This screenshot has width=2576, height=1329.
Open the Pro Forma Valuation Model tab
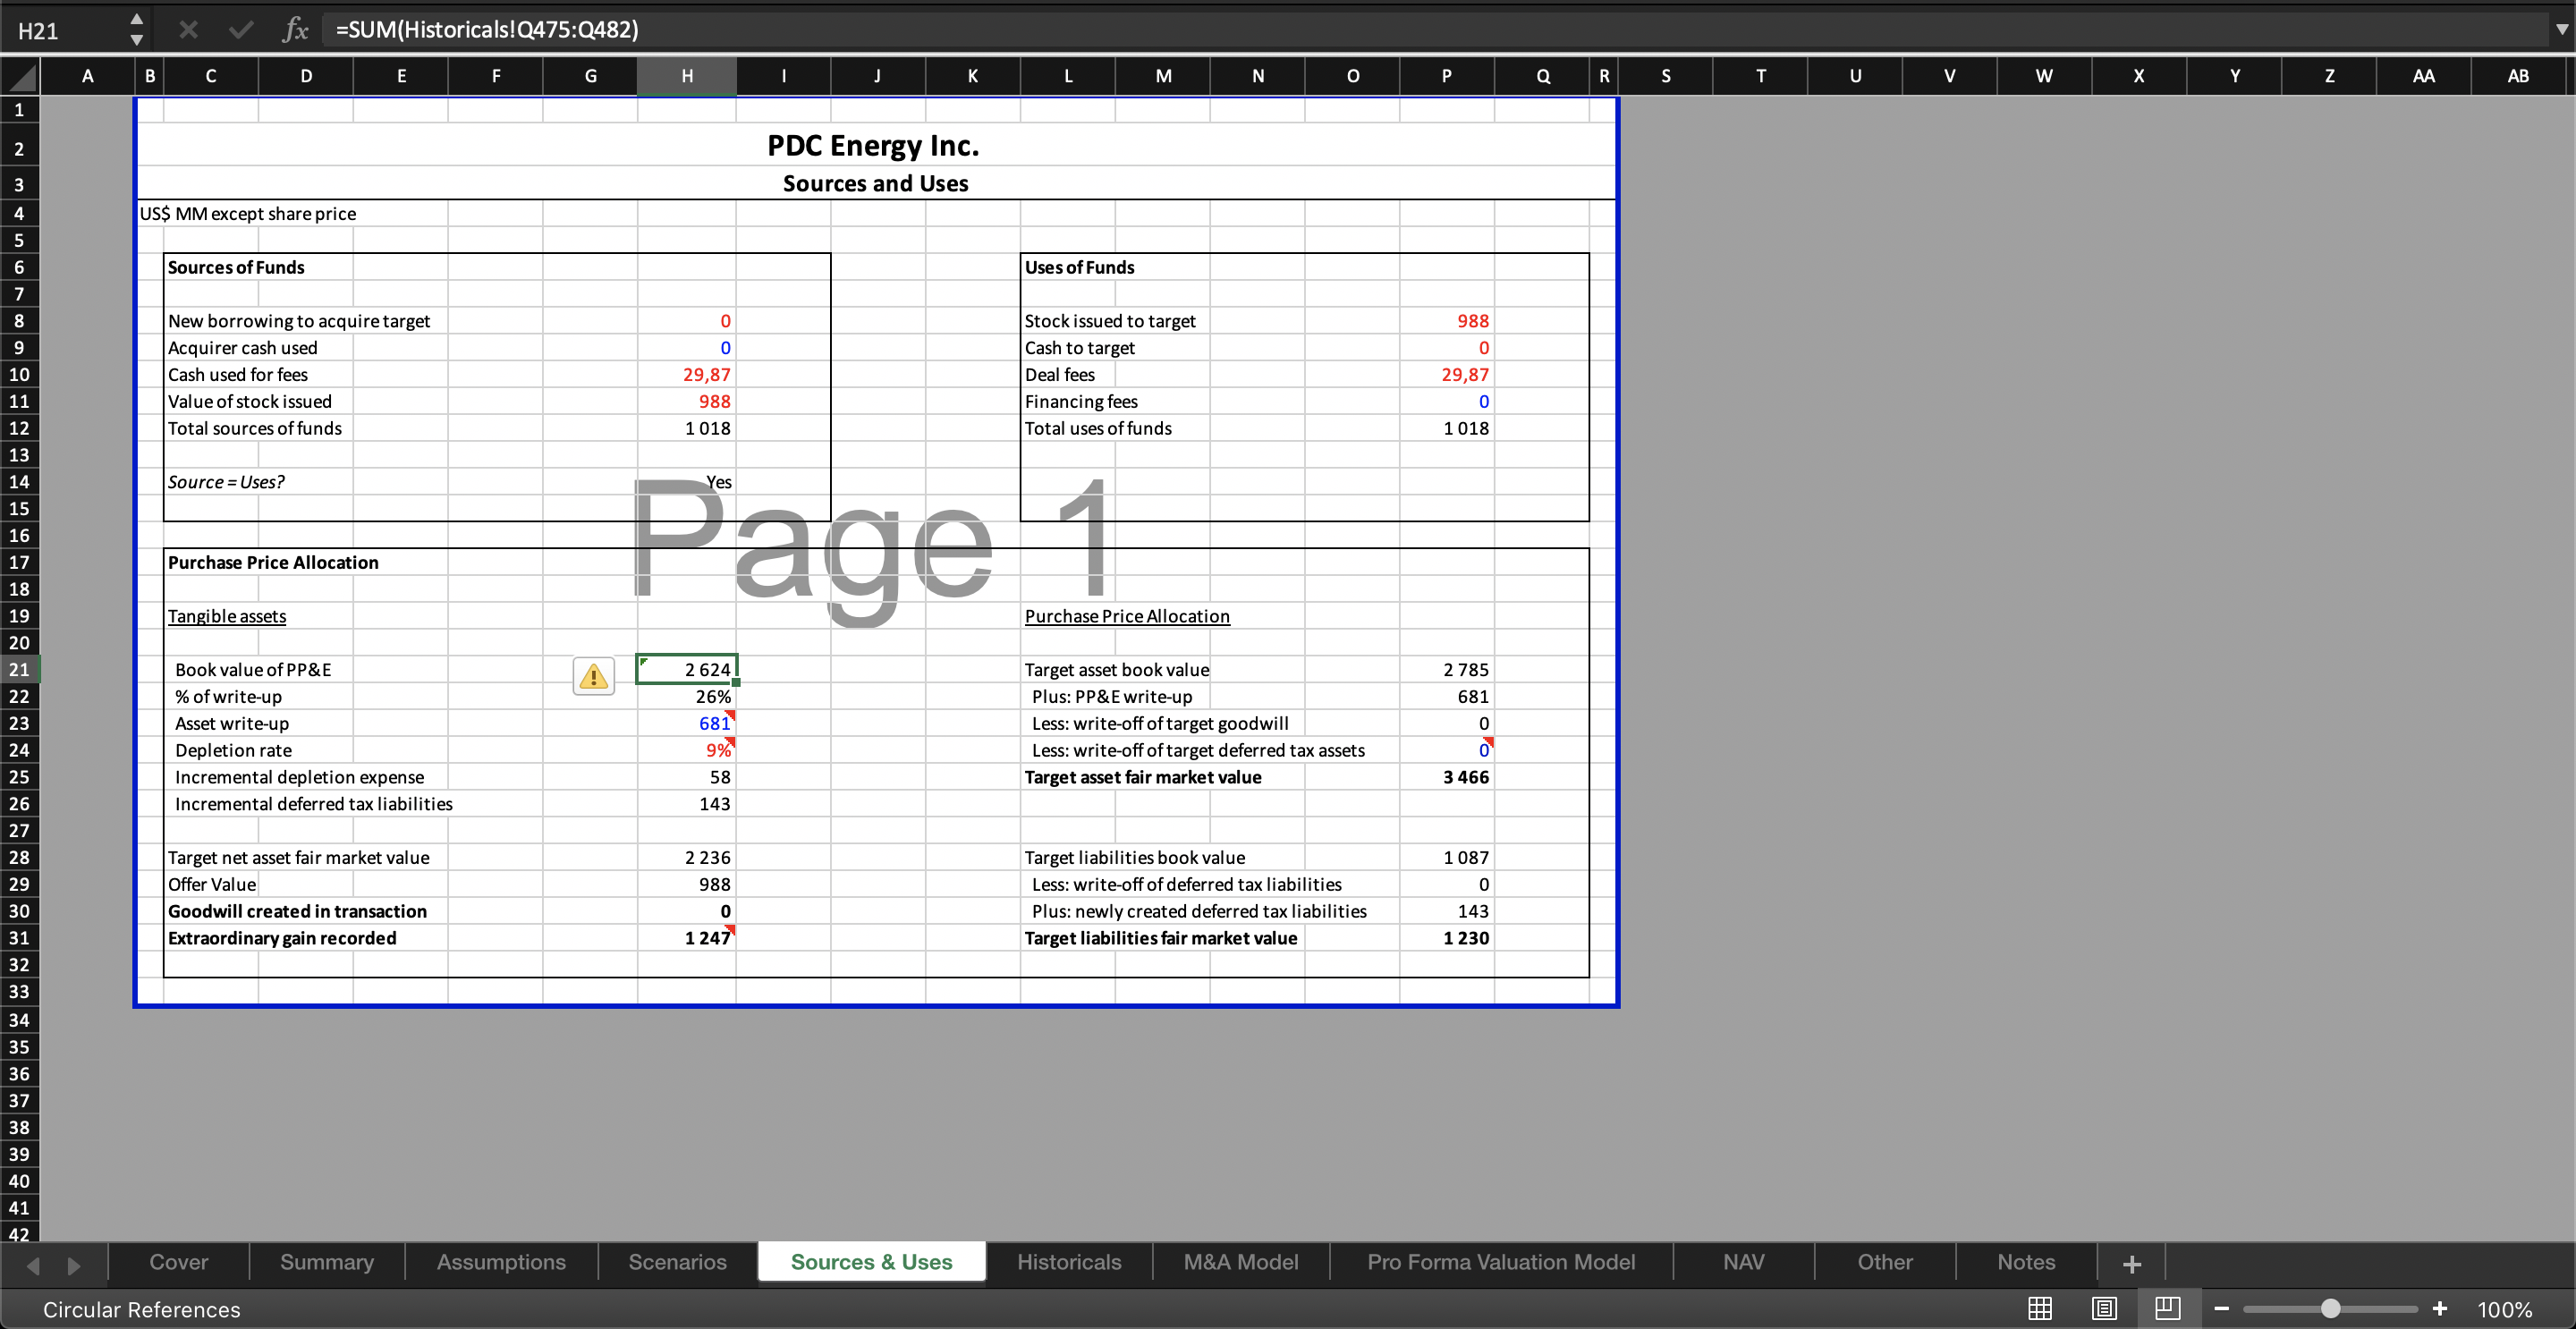tap(1501, 1262)
